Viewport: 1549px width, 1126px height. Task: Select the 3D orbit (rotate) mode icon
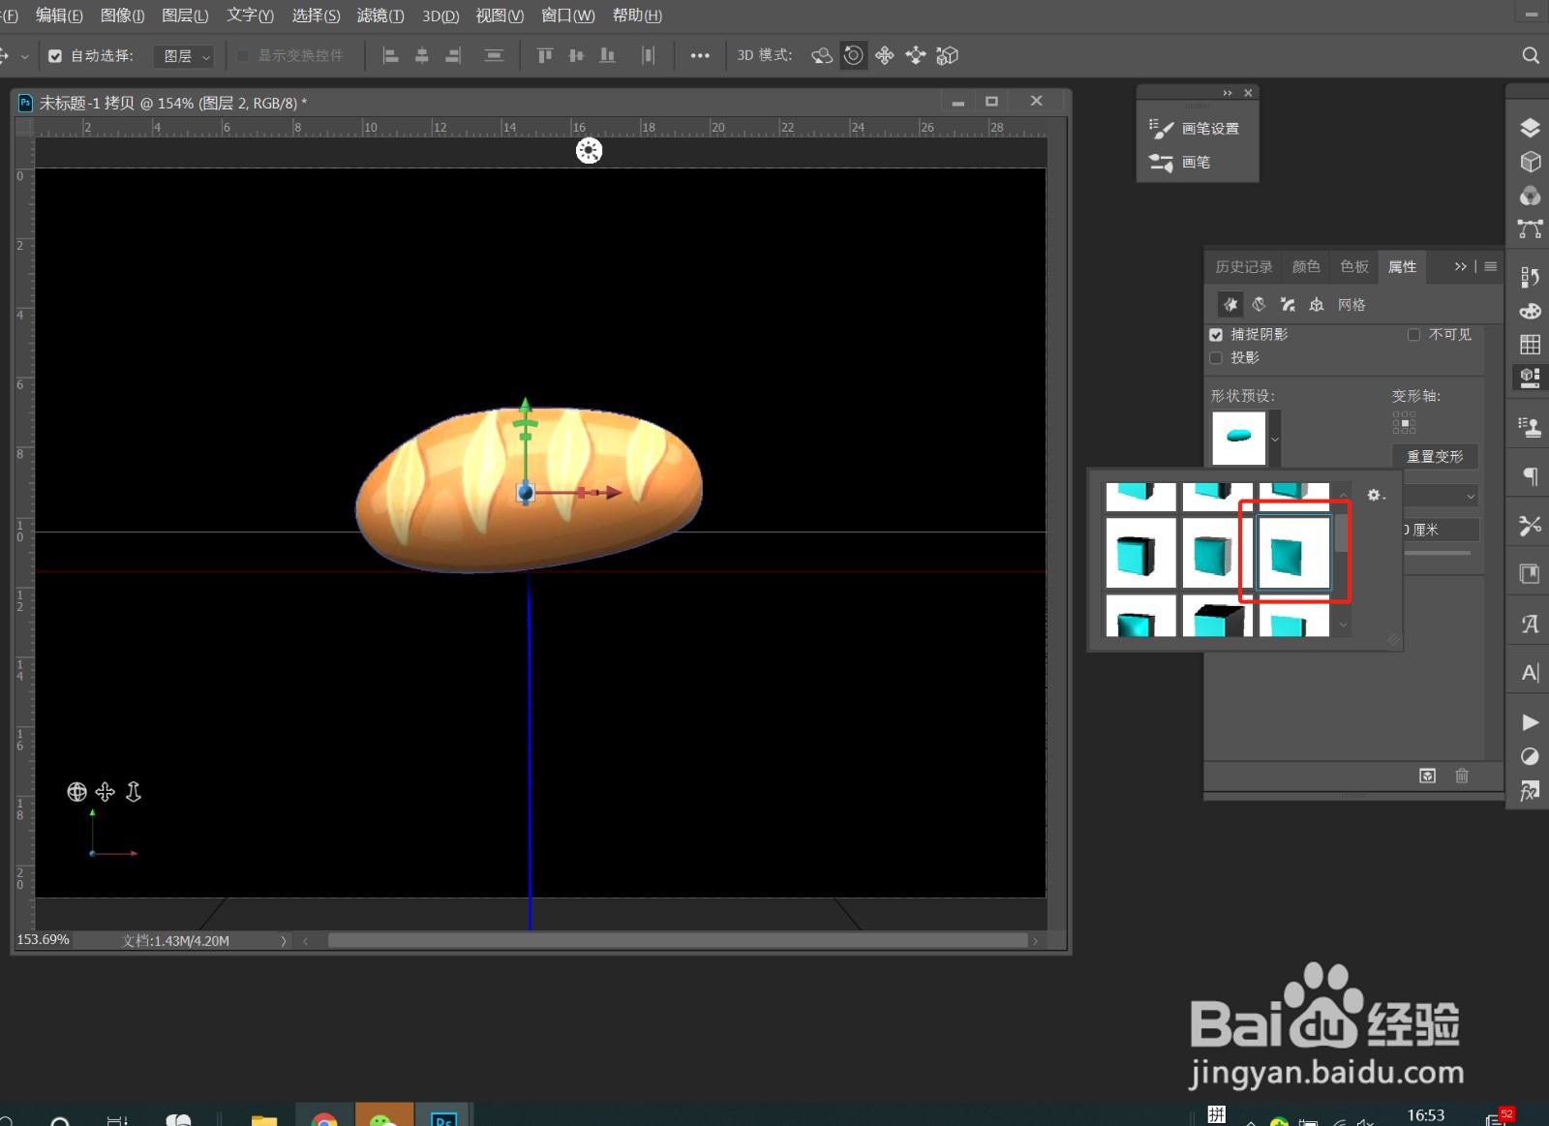pyautogui.click(x=822, y=55)
